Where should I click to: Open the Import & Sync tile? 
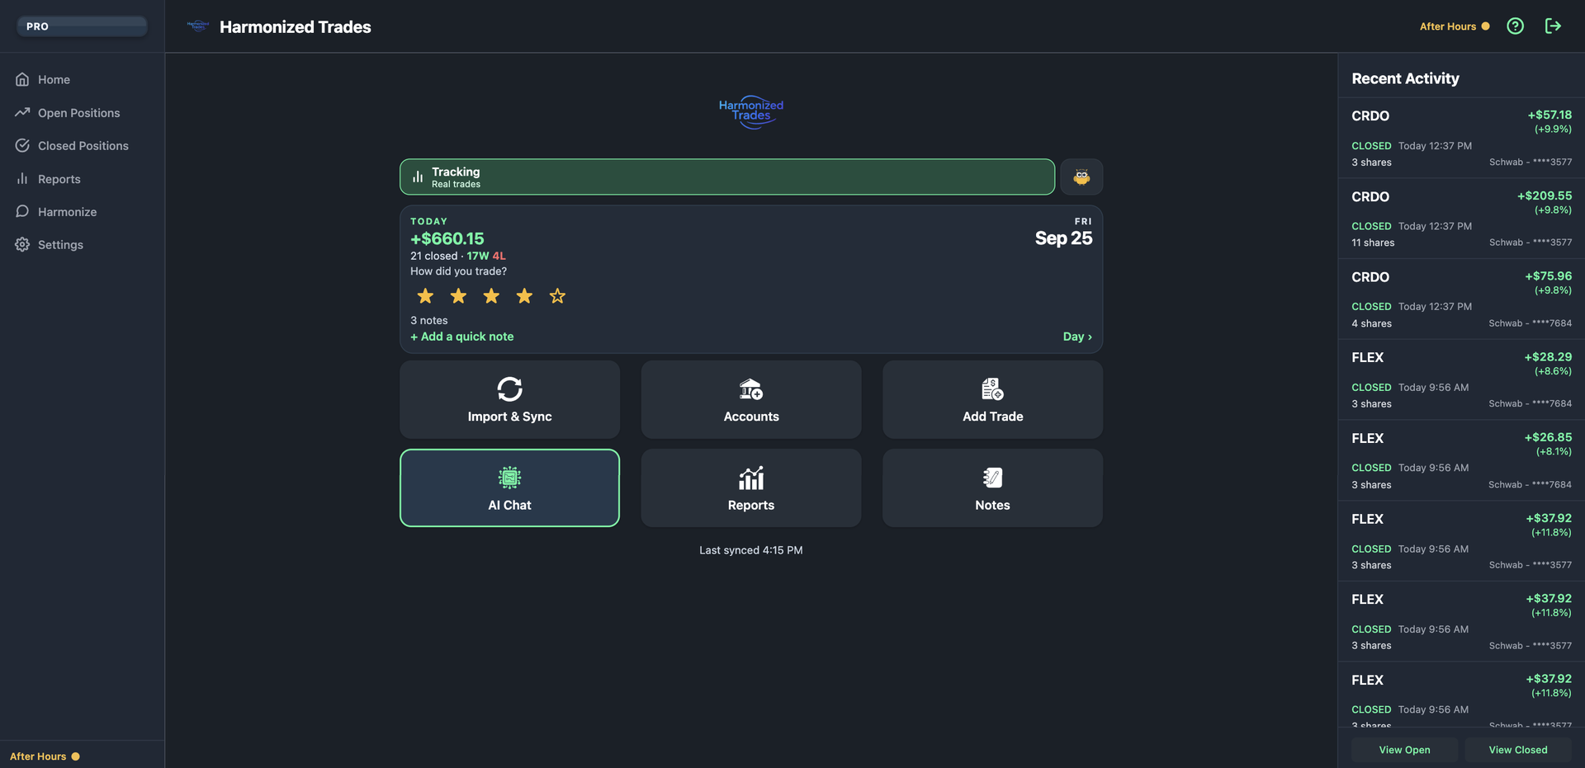(509, 399)
